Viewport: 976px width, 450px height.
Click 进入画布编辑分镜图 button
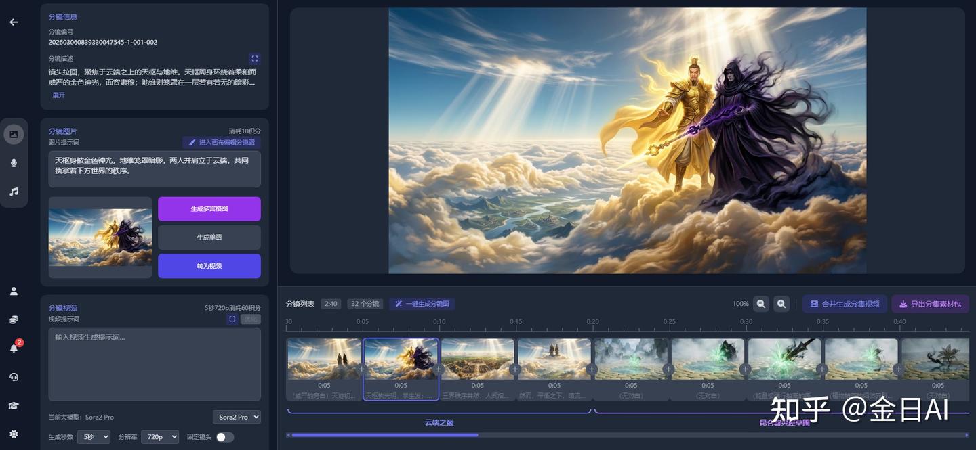pos(222,143)
